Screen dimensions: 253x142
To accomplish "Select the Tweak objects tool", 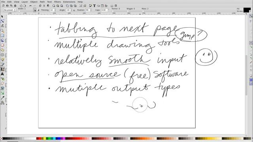I will [x=2, y=26].
